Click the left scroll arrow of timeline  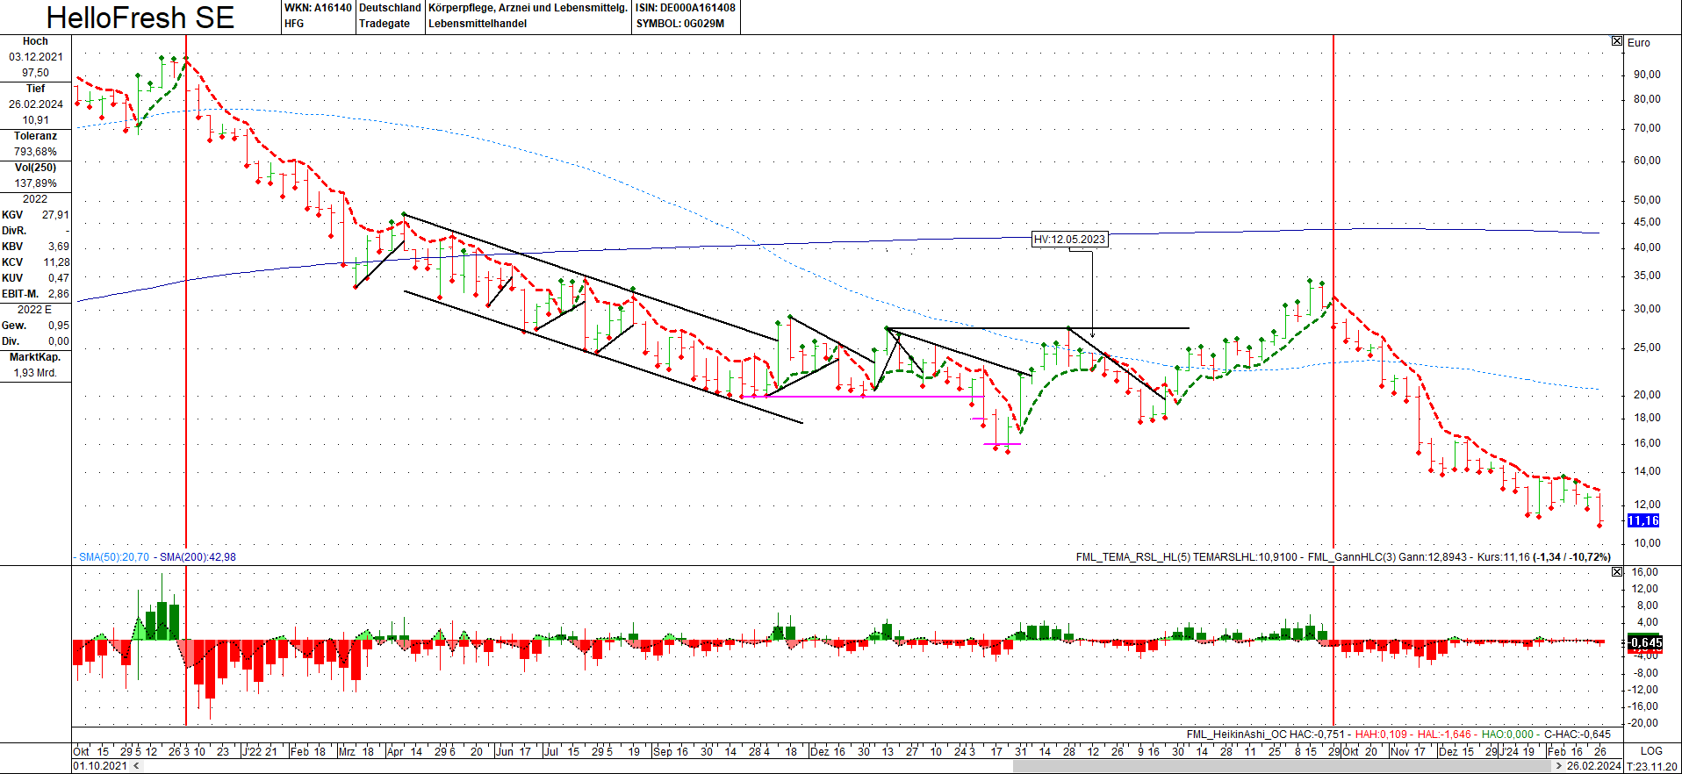(135, 766)
